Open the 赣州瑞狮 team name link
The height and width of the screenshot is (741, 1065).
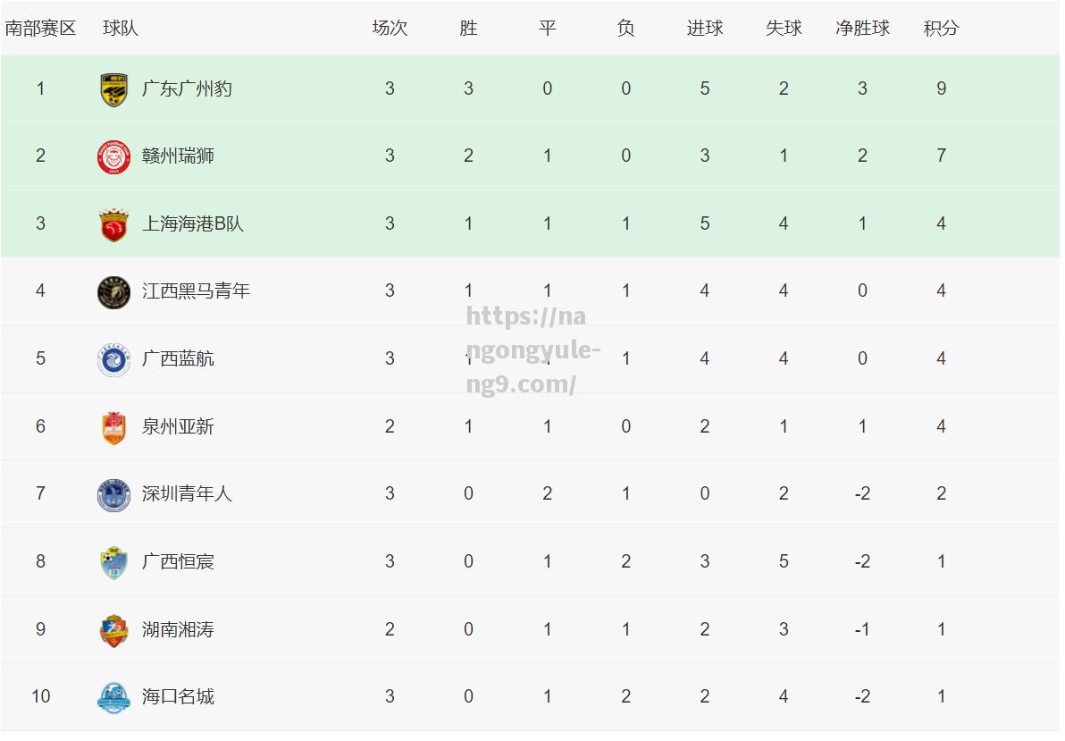178,156
